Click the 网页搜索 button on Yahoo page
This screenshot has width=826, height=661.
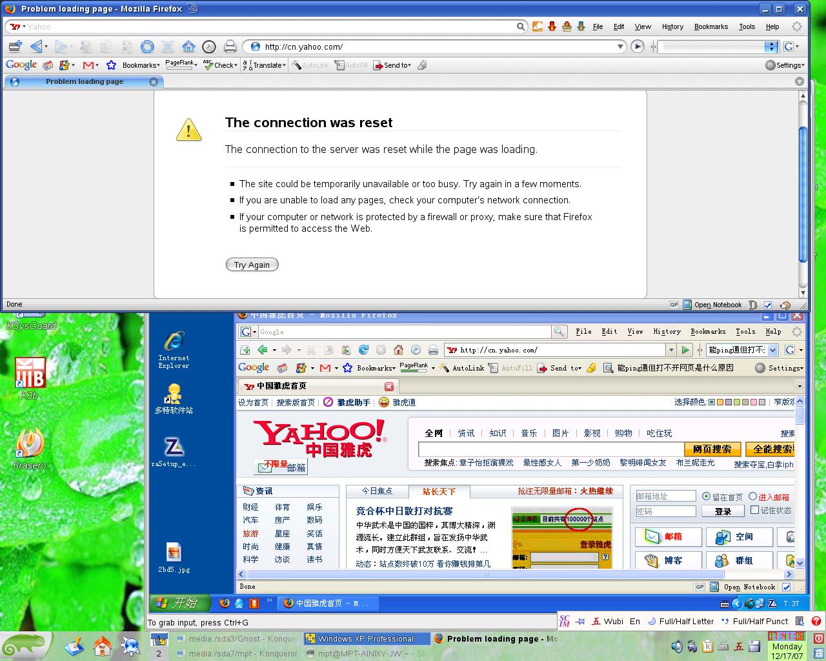712,449
